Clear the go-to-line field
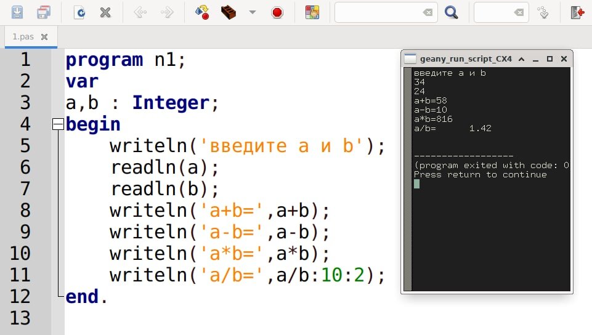 coord(519,12)
